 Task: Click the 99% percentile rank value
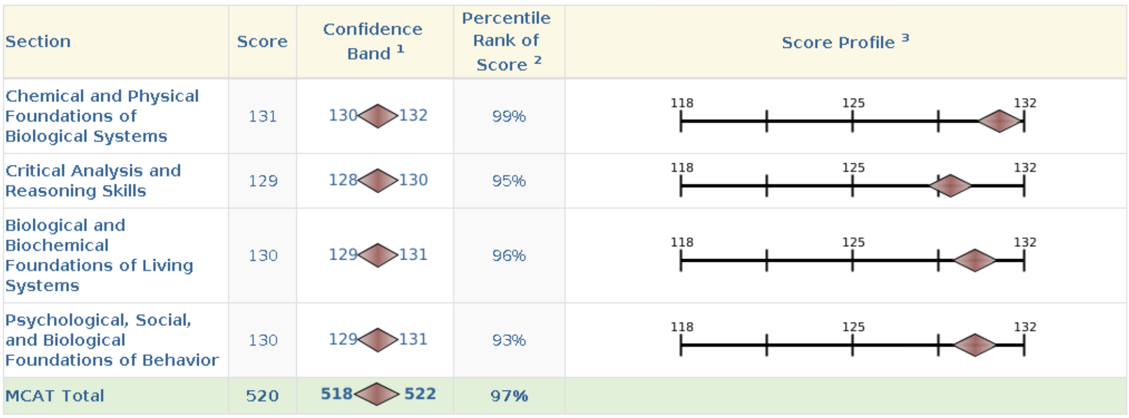(x=508, y=116)
